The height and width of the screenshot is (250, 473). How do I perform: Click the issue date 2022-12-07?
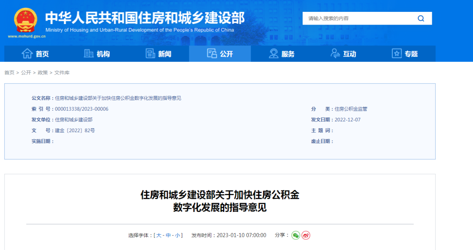[347, 120]
